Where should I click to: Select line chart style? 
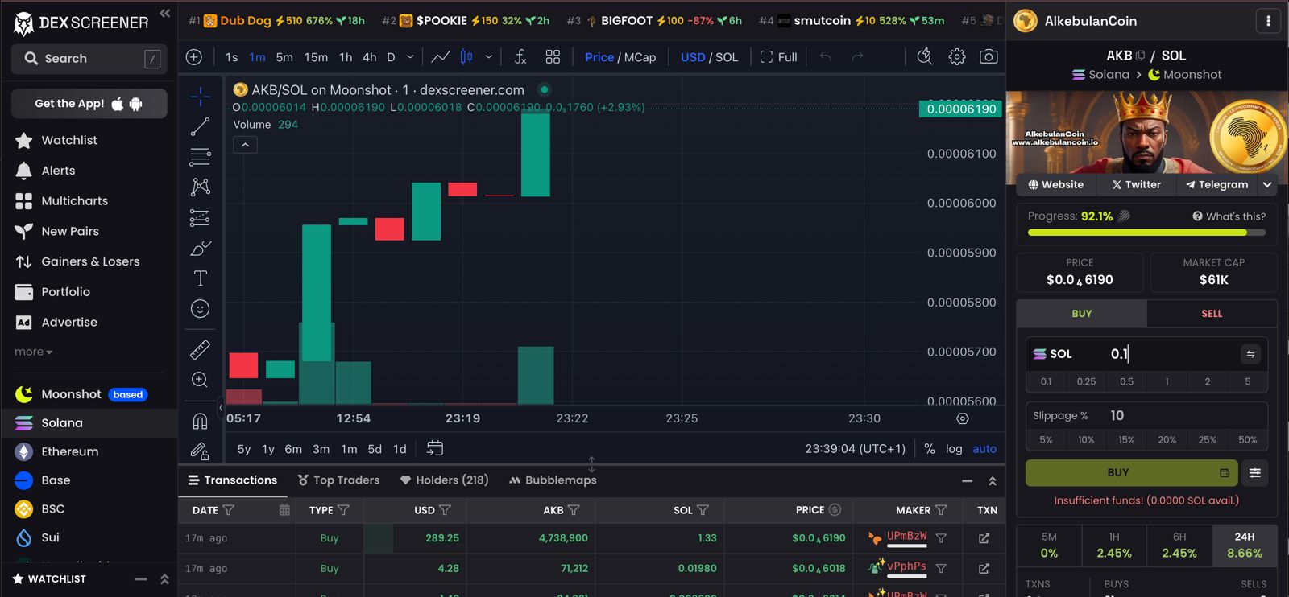440,57
